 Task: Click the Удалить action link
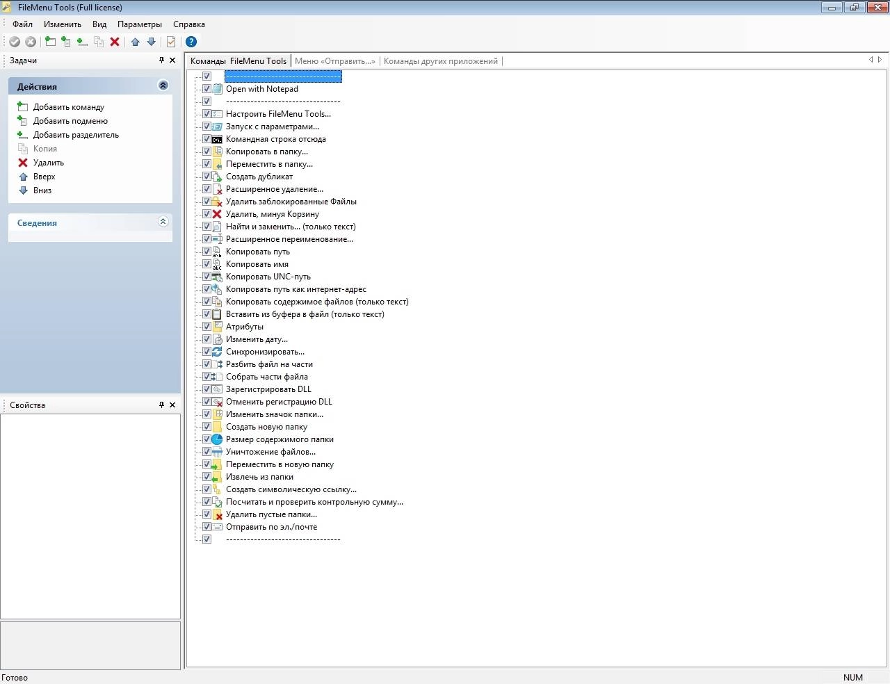point(49,163)
